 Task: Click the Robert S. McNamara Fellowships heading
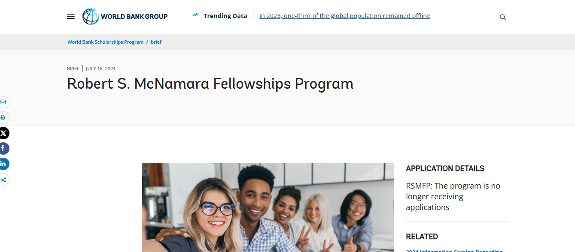pyautogui.click(x=210, y=84)
